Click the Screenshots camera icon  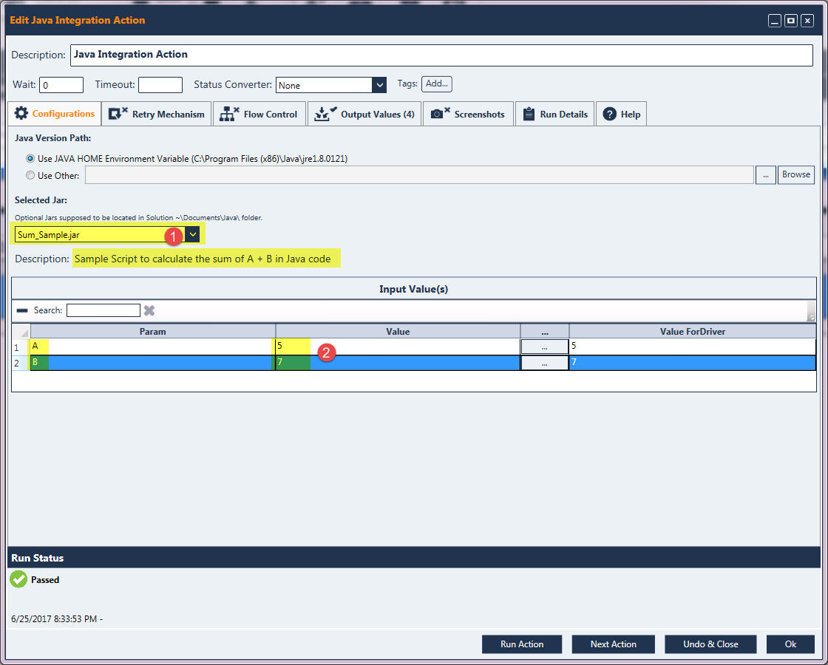click(440, 114)
